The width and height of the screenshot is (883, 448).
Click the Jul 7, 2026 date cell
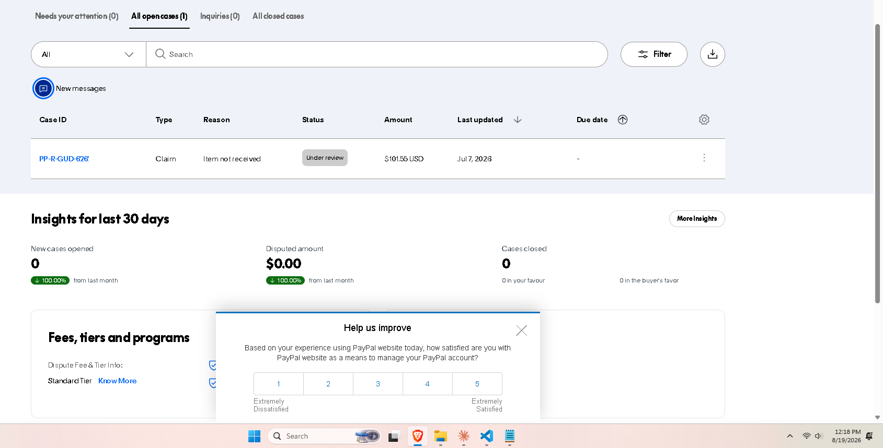click(x=475, y=159)
